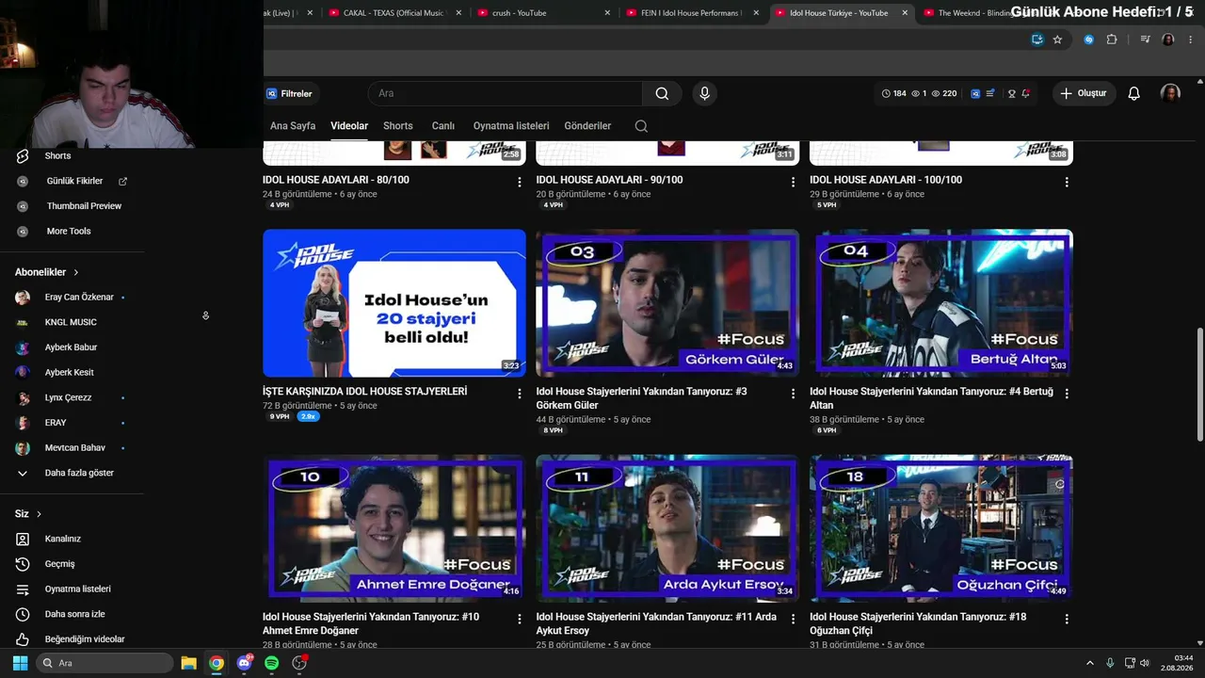Expand the Abonelikler section header
Image resolution: width=1205 pixels, height=678 pixels.
[x=47, y=272]
